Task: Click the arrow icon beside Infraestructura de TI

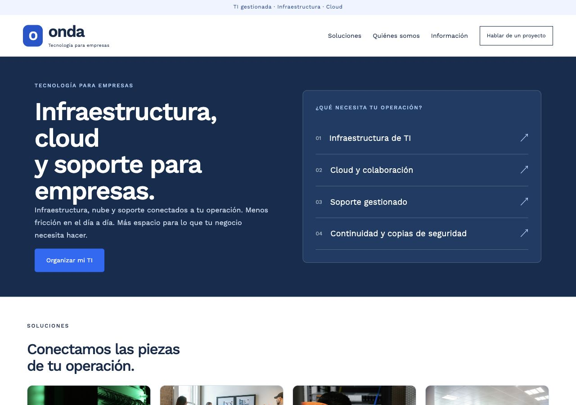Action: coord(524,138)
